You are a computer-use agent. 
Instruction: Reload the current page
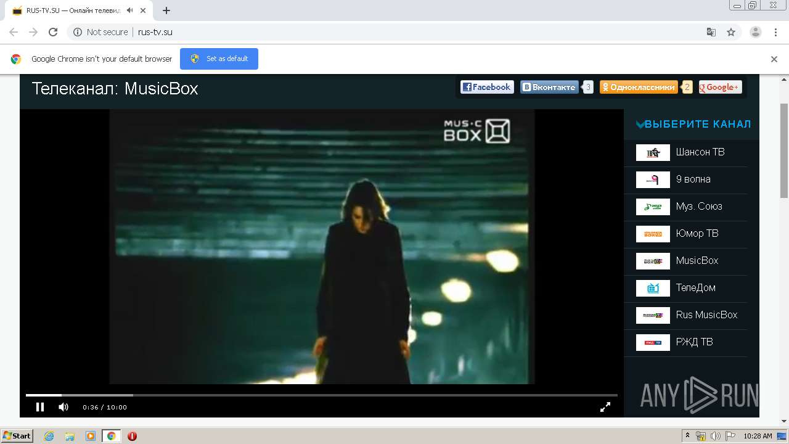[53, 32]
